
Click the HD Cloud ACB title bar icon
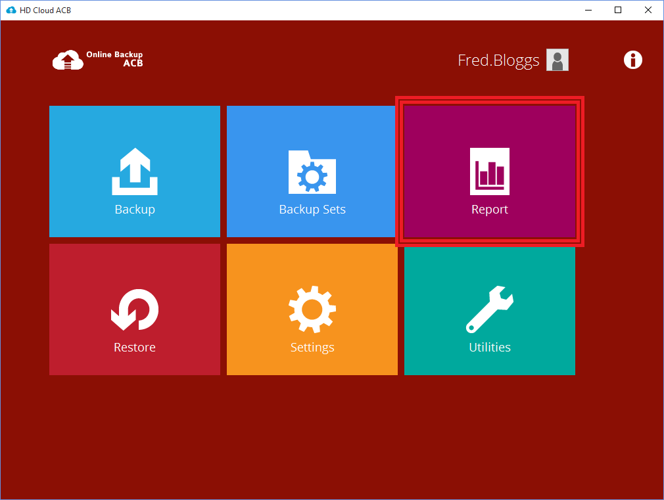(11, 10)
